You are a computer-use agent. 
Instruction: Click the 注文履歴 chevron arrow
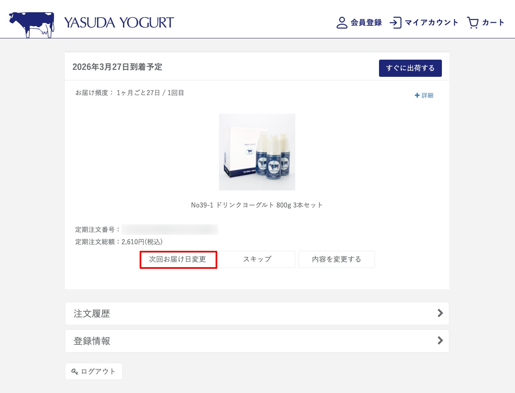440,313
